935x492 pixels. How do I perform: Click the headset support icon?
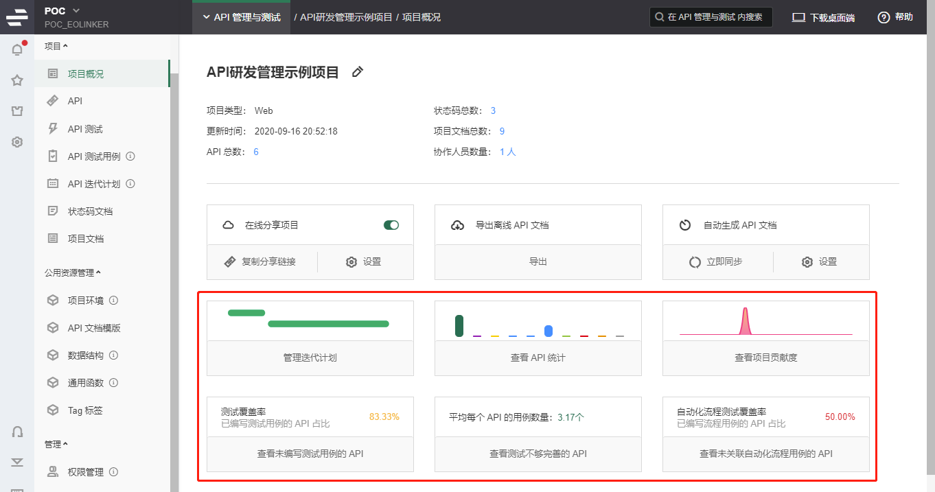17,432
